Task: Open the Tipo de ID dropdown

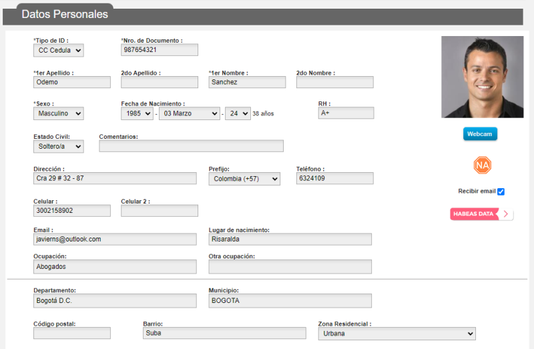Action: pos(59,50)
